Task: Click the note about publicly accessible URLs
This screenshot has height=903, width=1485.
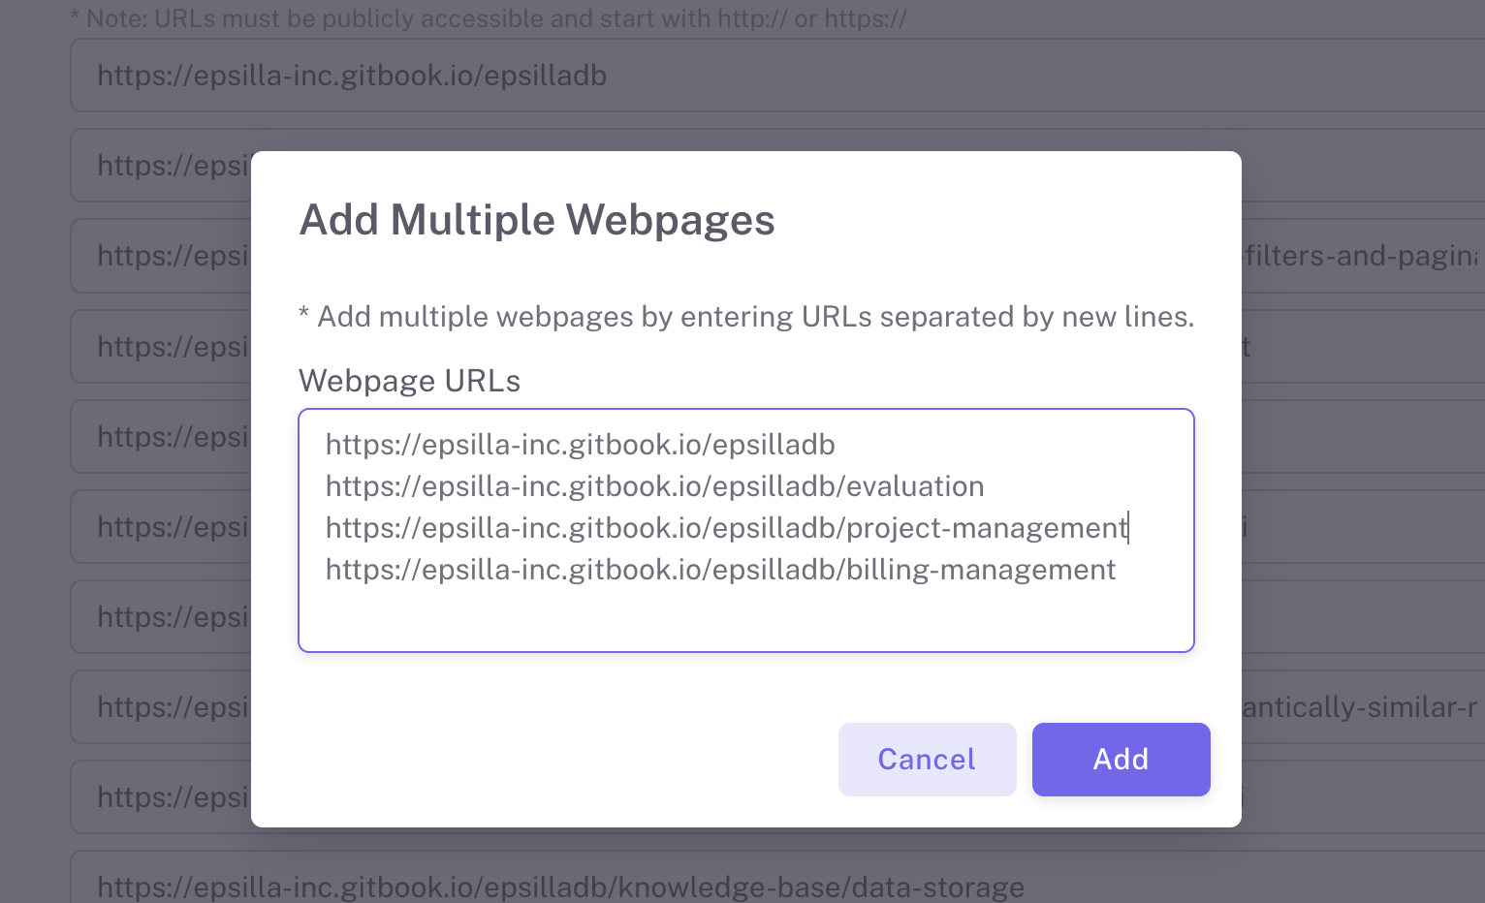Action: (489, 18)
